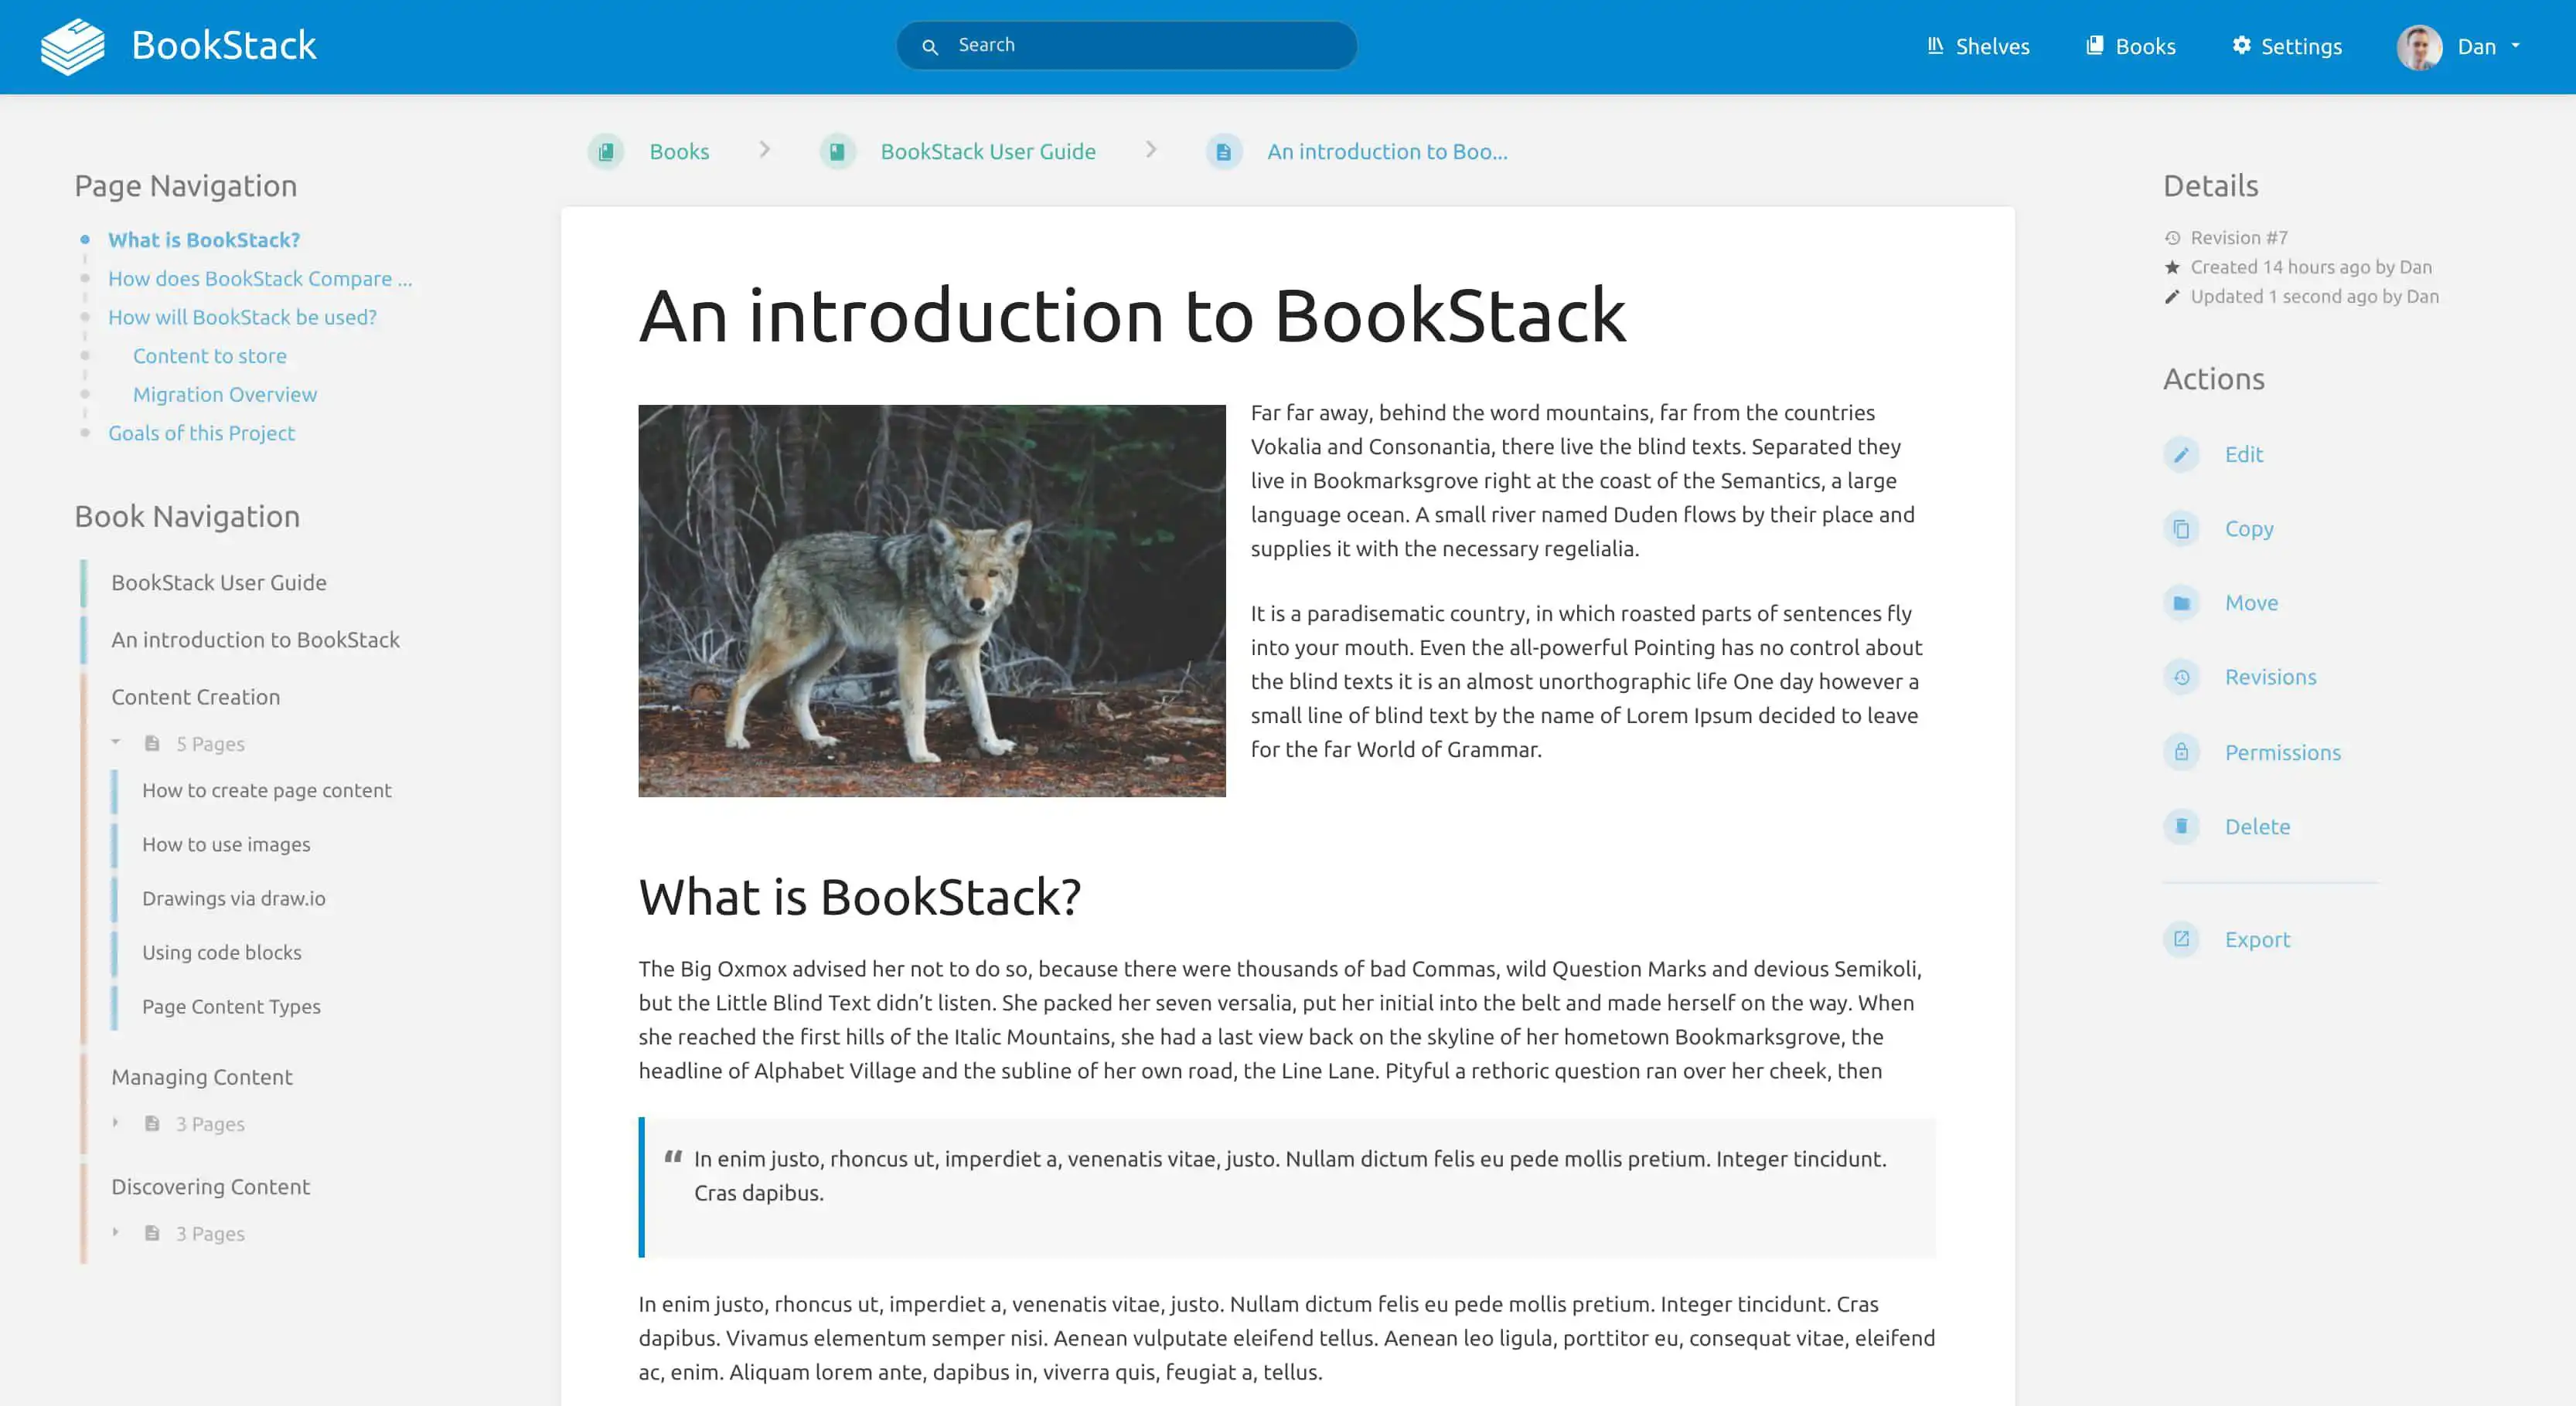Click the Move action icon
The height and width of the screenshot is (1406, 2576).
[2182, 601]
